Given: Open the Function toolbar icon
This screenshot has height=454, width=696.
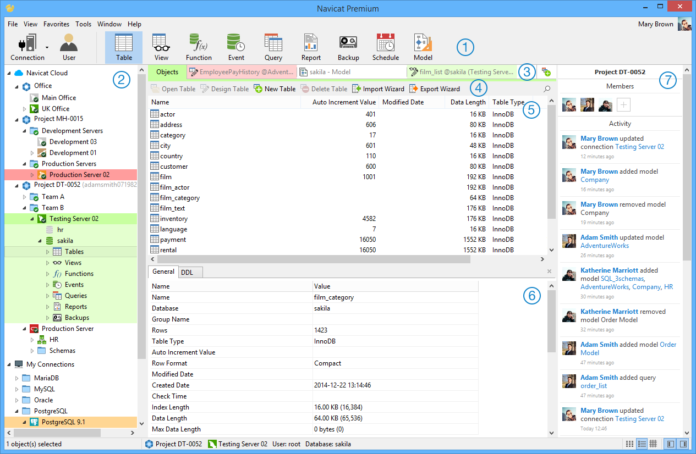Looking at the screenshot, I should pyautogui.click(x=199, y=47).
